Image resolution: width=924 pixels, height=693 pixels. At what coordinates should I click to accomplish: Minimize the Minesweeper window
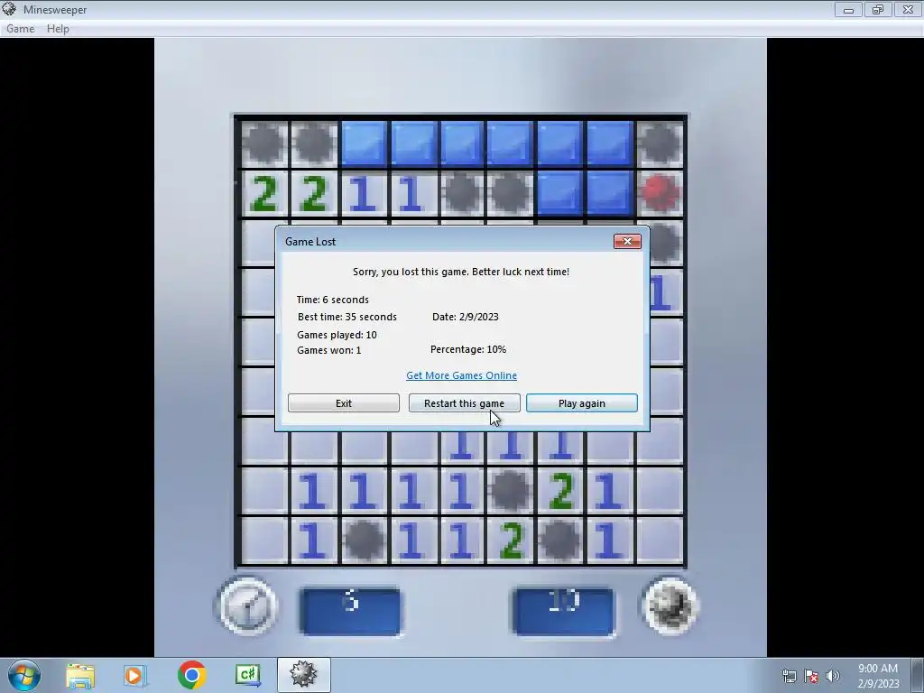tap(848, 10)
